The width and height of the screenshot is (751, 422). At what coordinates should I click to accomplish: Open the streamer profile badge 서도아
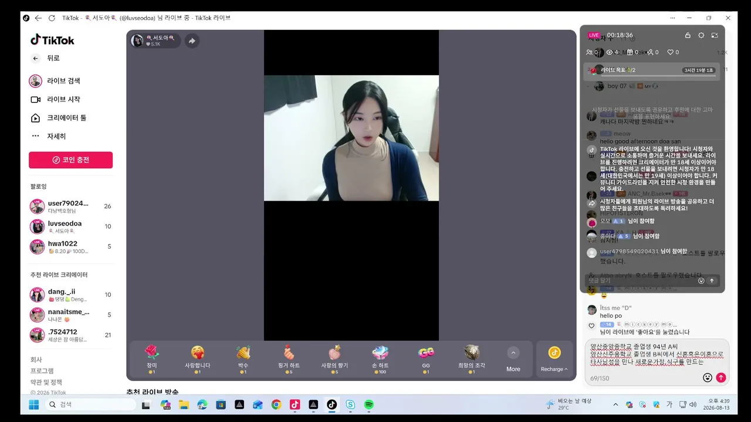pos(155,40)
